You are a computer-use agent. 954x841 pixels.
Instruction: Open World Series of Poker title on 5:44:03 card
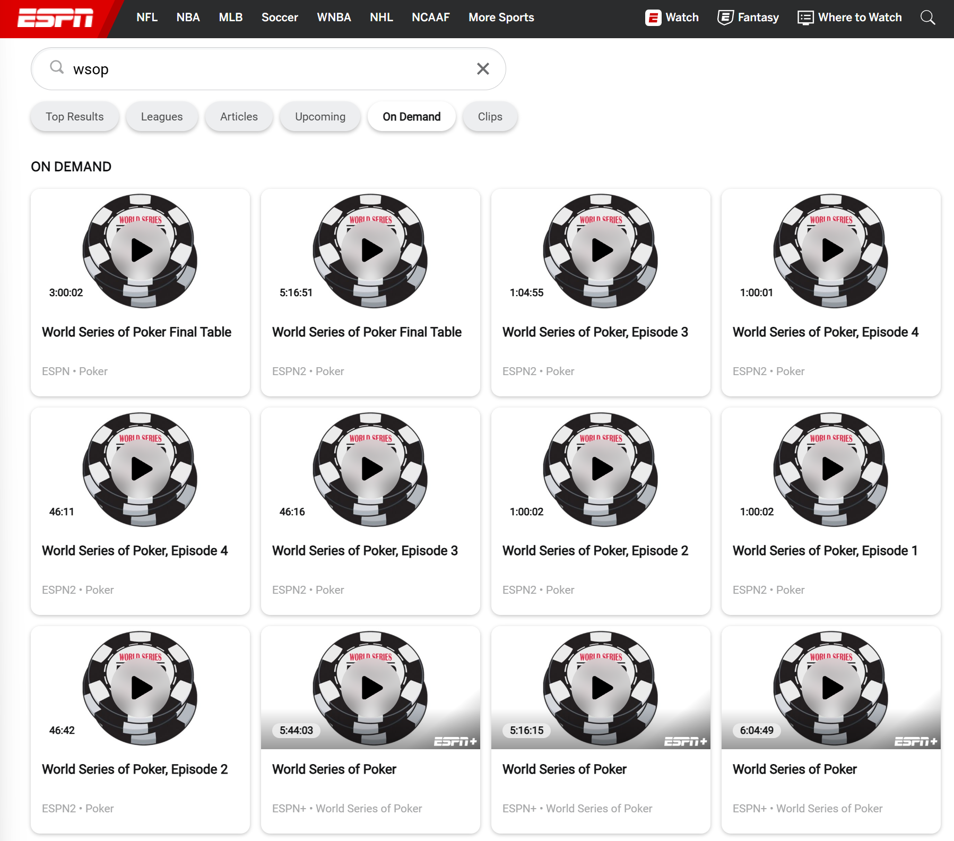[334, 769]
